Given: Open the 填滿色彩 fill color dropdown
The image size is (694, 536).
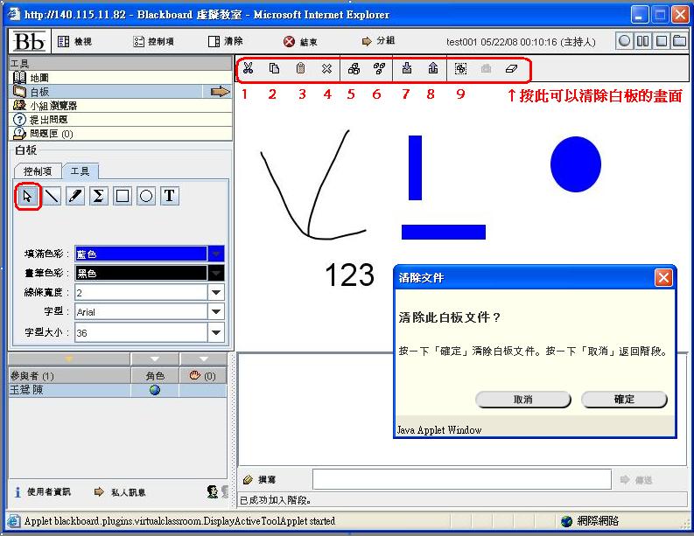Looking at the screenshot, I should pos(216,254).
